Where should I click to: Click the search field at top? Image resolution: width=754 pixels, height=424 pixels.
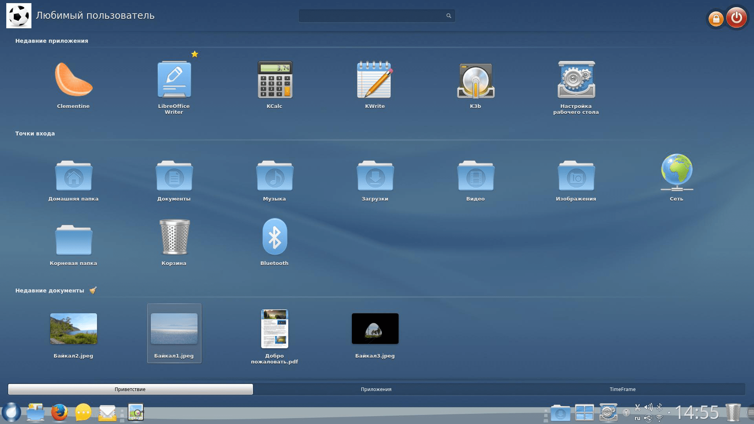tap(371, 16)
